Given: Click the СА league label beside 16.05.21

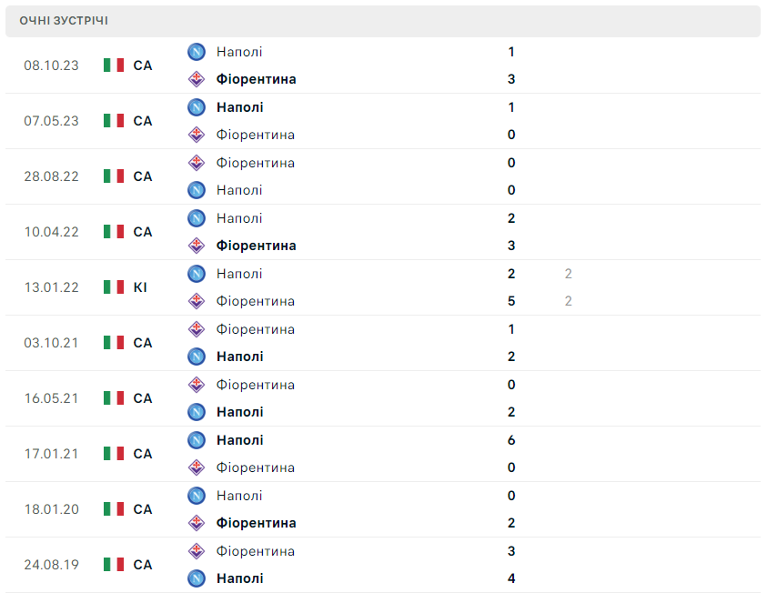Looking at the screenshot, I should pos(143,398).
